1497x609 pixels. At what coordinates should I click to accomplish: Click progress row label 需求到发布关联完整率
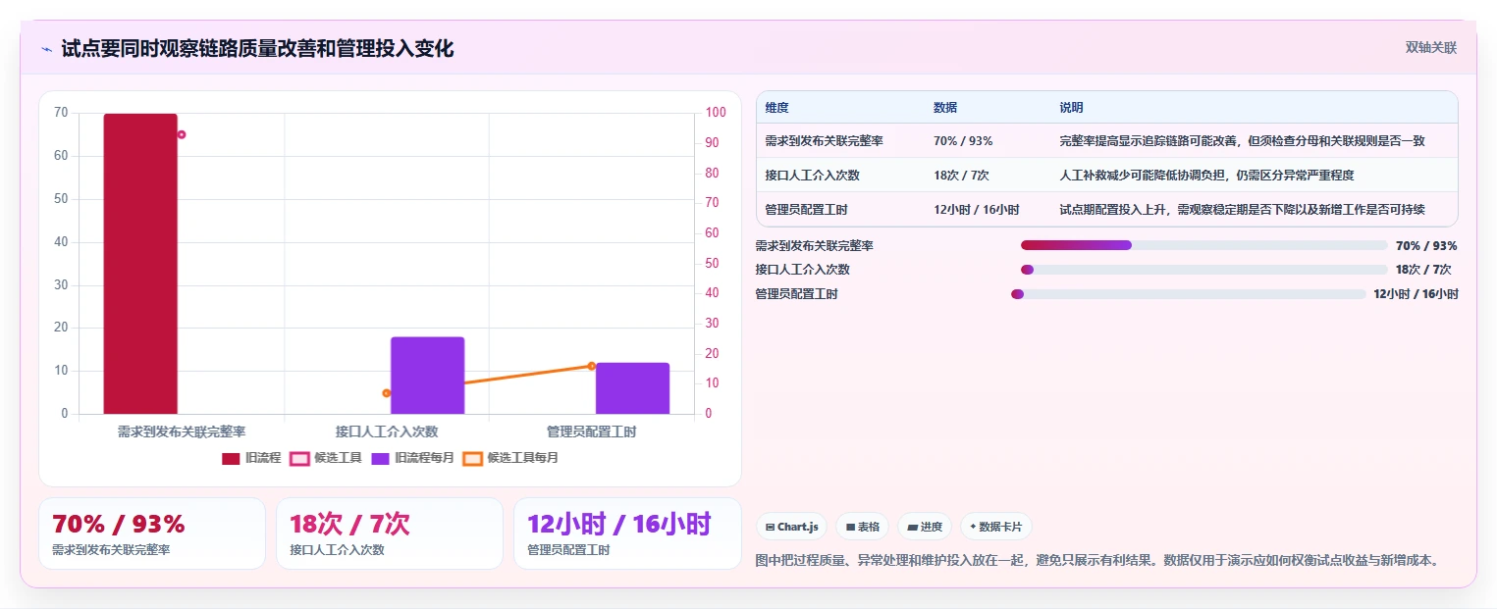[815, 245]
